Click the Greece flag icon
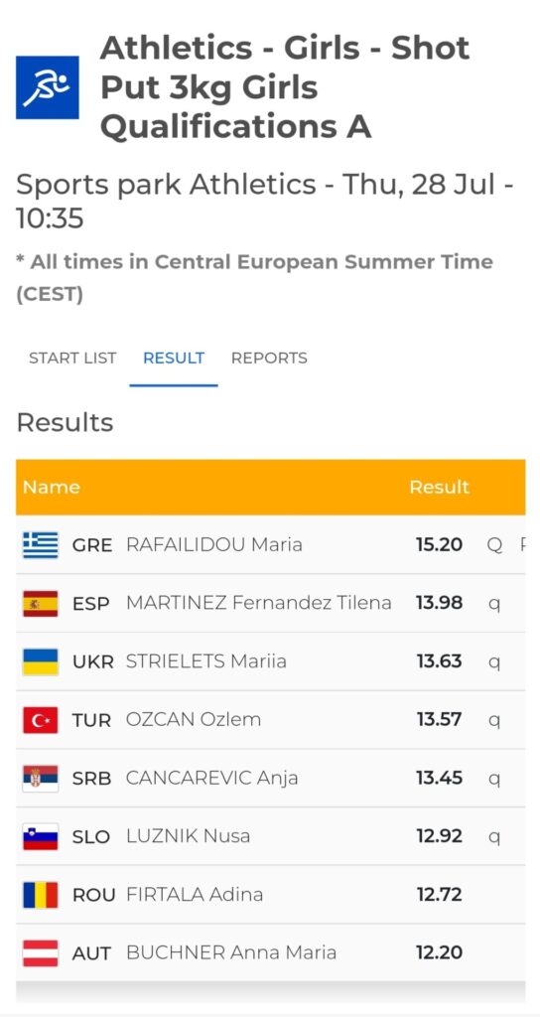Viewport: 540px width, 1017px height. point(41,545)
